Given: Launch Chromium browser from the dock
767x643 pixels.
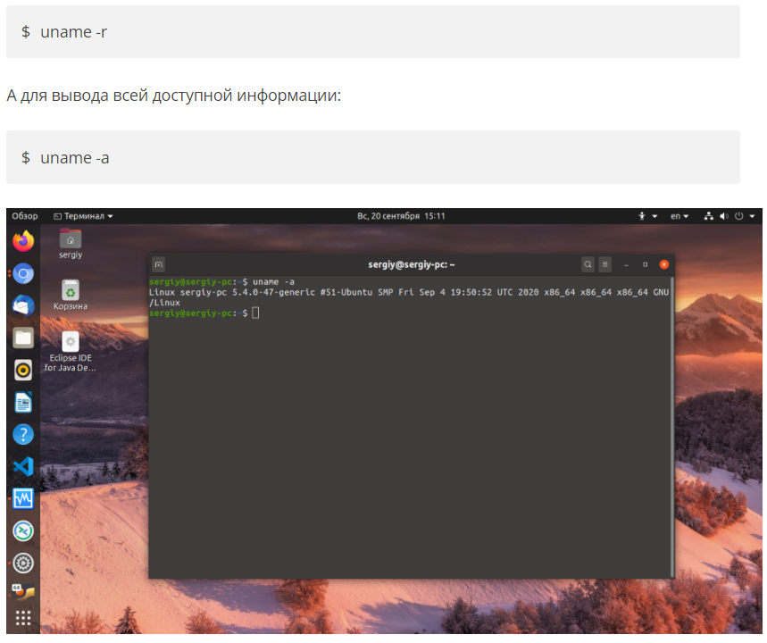Looking at the screenshot, I should point(23,273).
